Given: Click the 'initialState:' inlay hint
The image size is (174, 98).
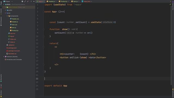Looking at the screenshot, I should click(x=108, y=22).
